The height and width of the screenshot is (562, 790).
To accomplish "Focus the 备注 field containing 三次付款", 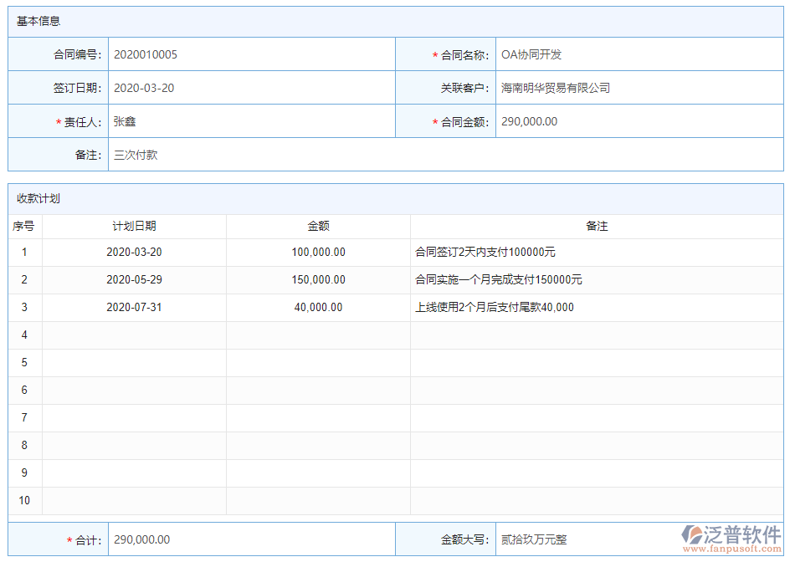I will point(444,155).
